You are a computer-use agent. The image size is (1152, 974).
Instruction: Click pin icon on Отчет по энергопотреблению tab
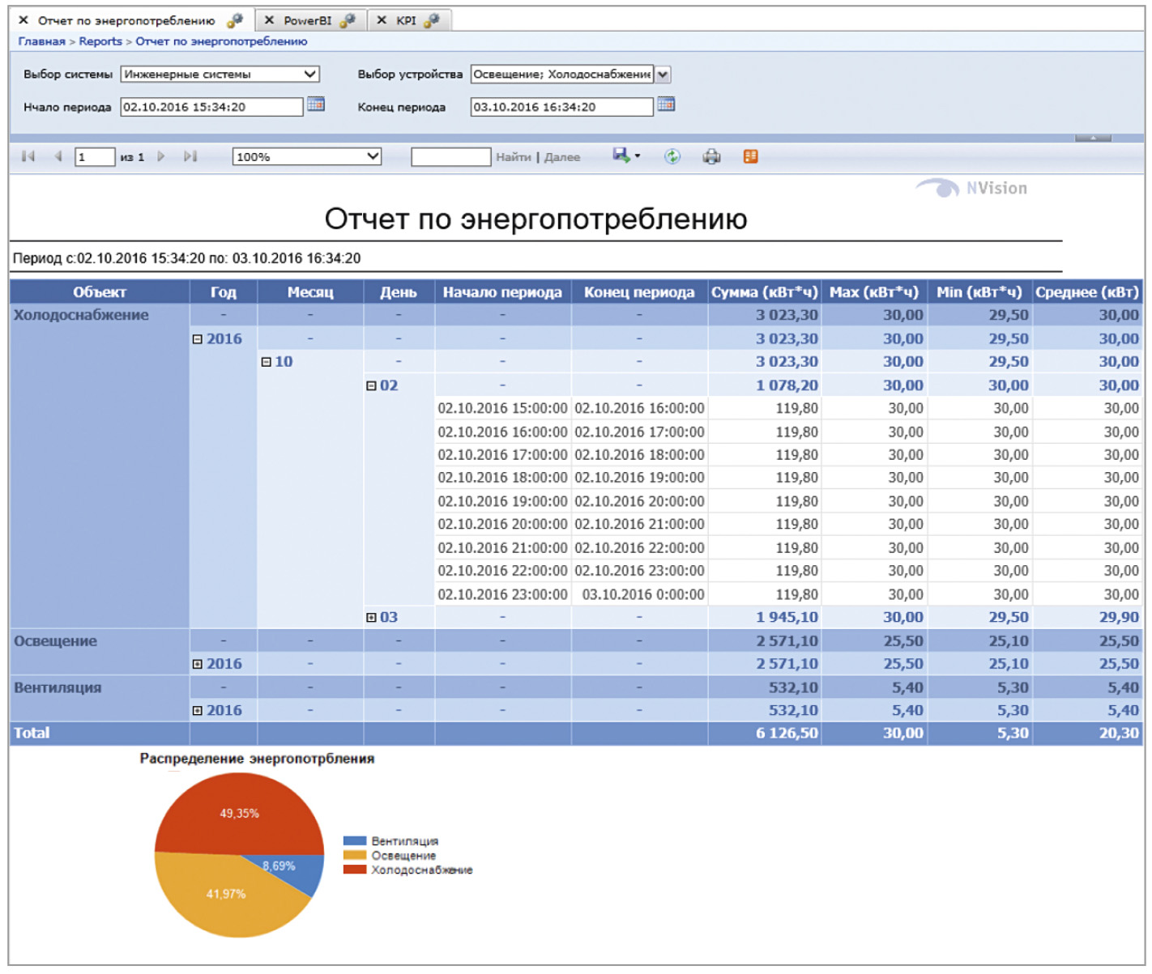click(235, 20)
